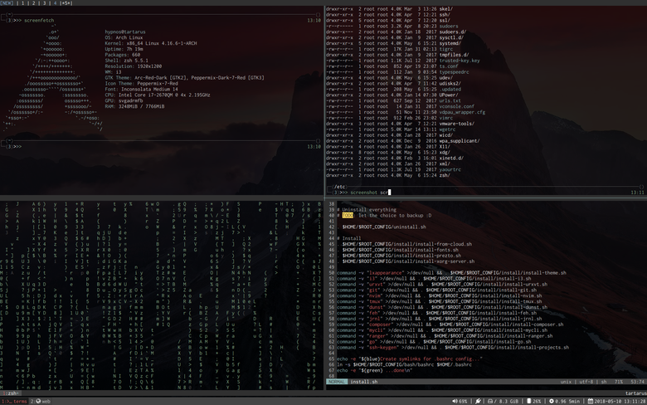The height and width of the screenshot is (405, 647).
Task: Click the calendar icon beside the date
Action: pos(591,402)
